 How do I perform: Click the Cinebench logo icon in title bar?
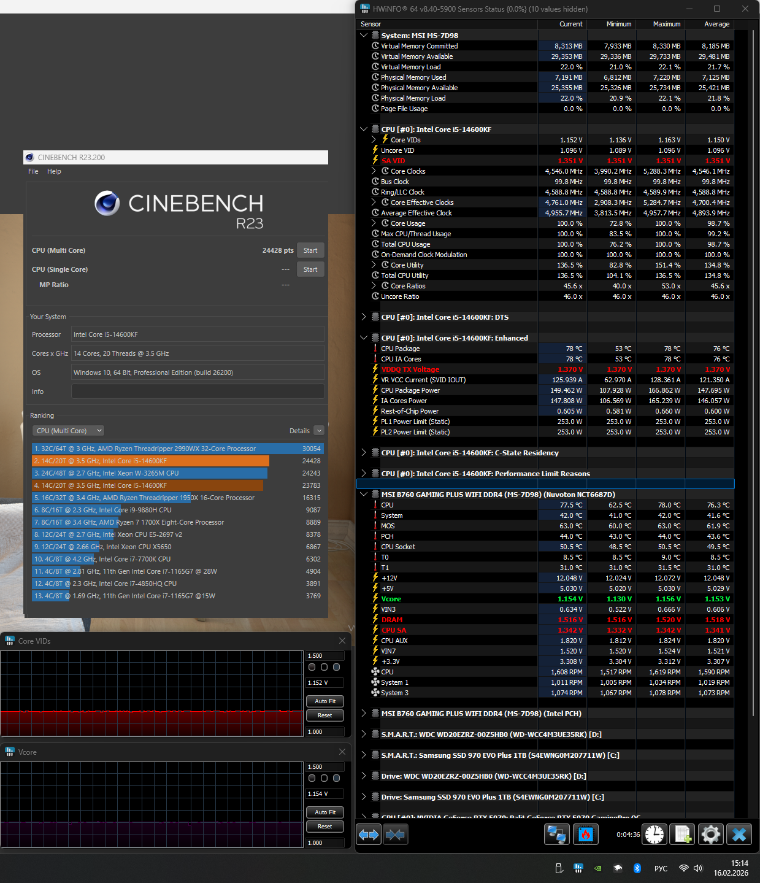pos(29,157)
